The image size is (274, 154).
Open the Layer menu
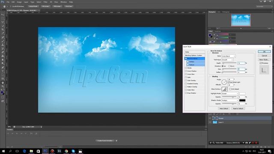pos(26,2)
